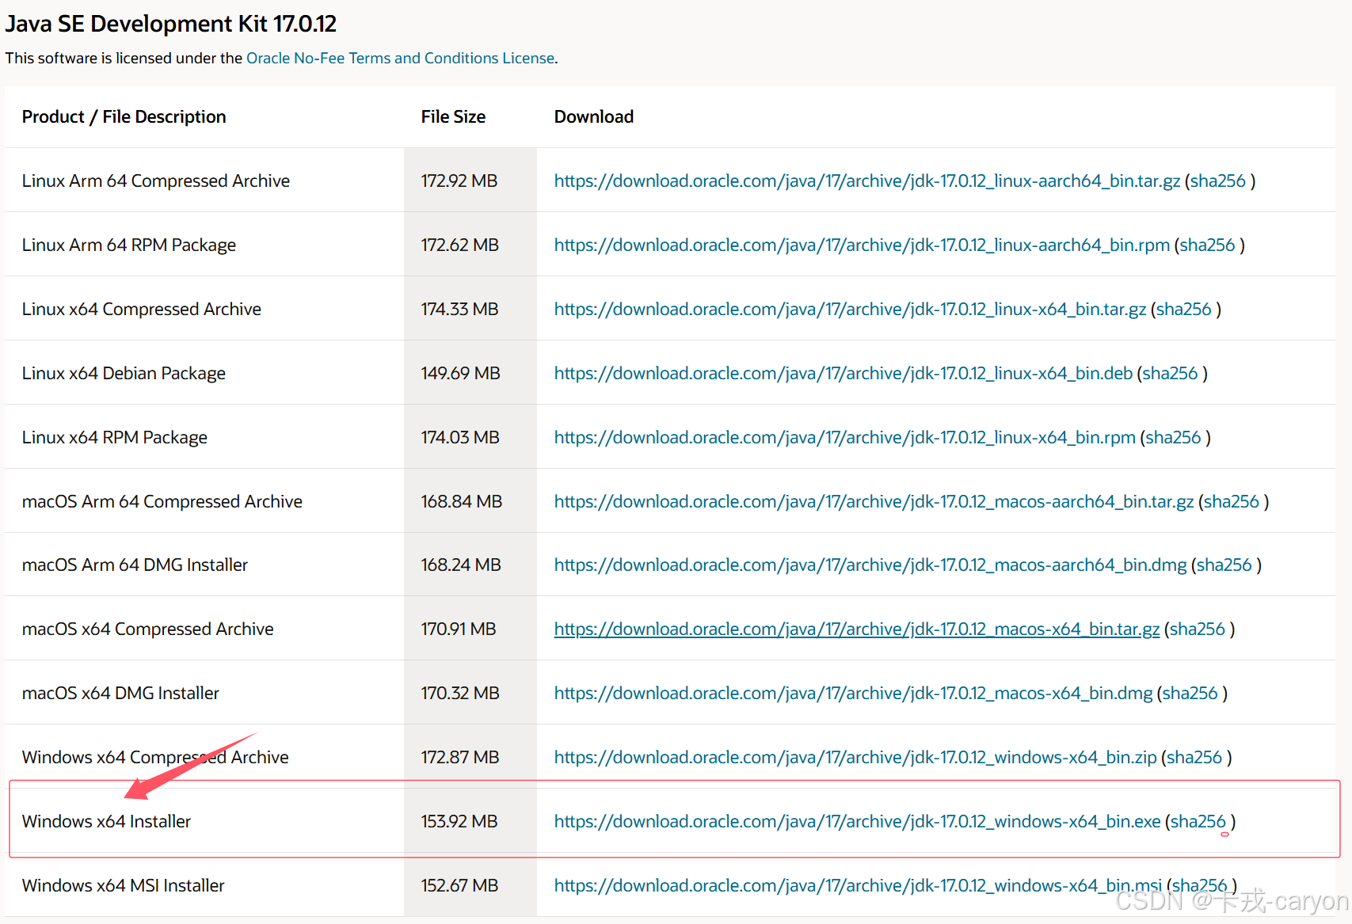
Task: Click the Java SE Development Kit 17.0.12 heading
Action: click(x=171, y=24)
